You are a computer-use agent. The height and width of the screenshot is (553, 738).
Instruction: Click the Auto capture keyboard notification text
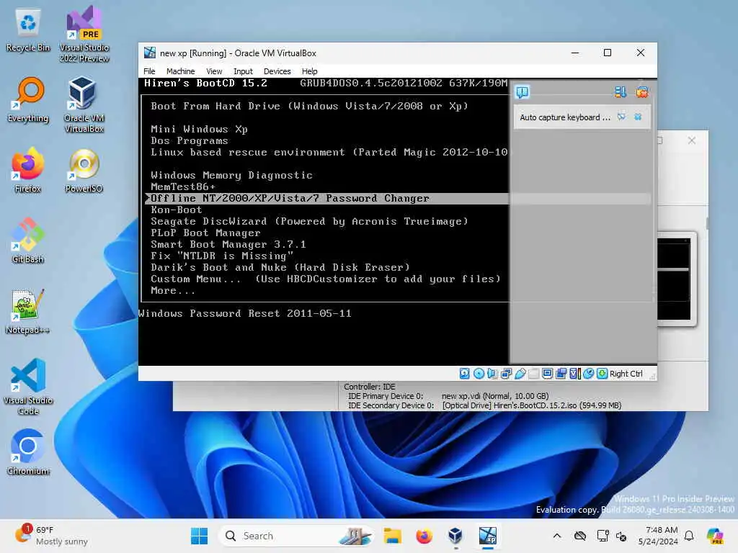coord(565,117)
